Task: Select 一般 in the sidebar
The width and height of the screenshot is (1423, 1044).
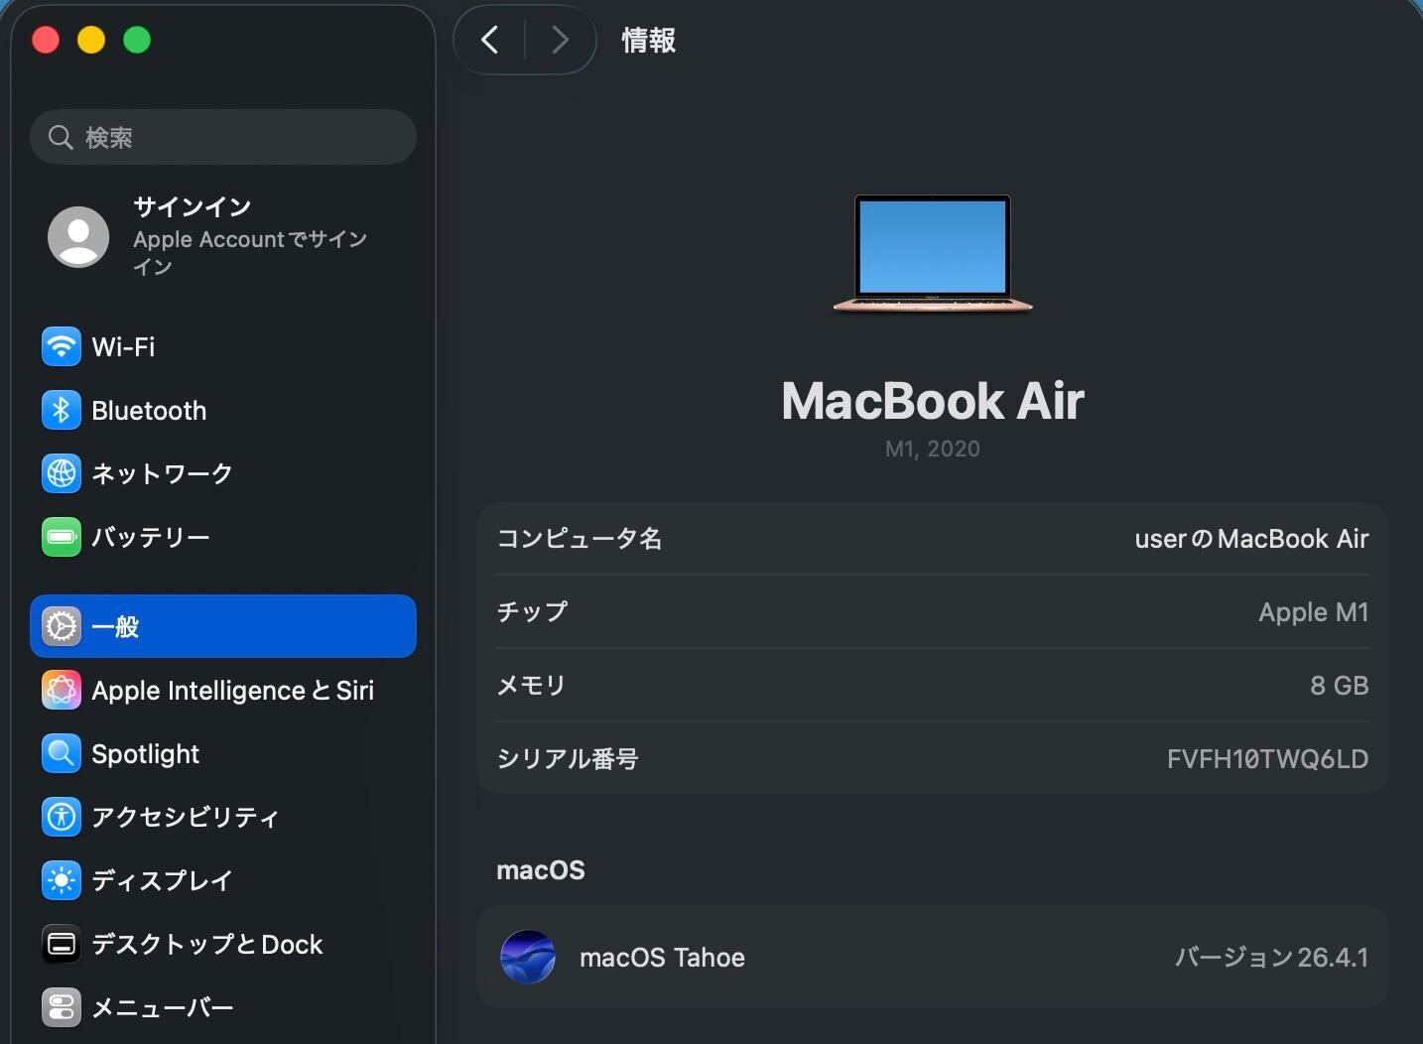Action: (x=223, y=626)
